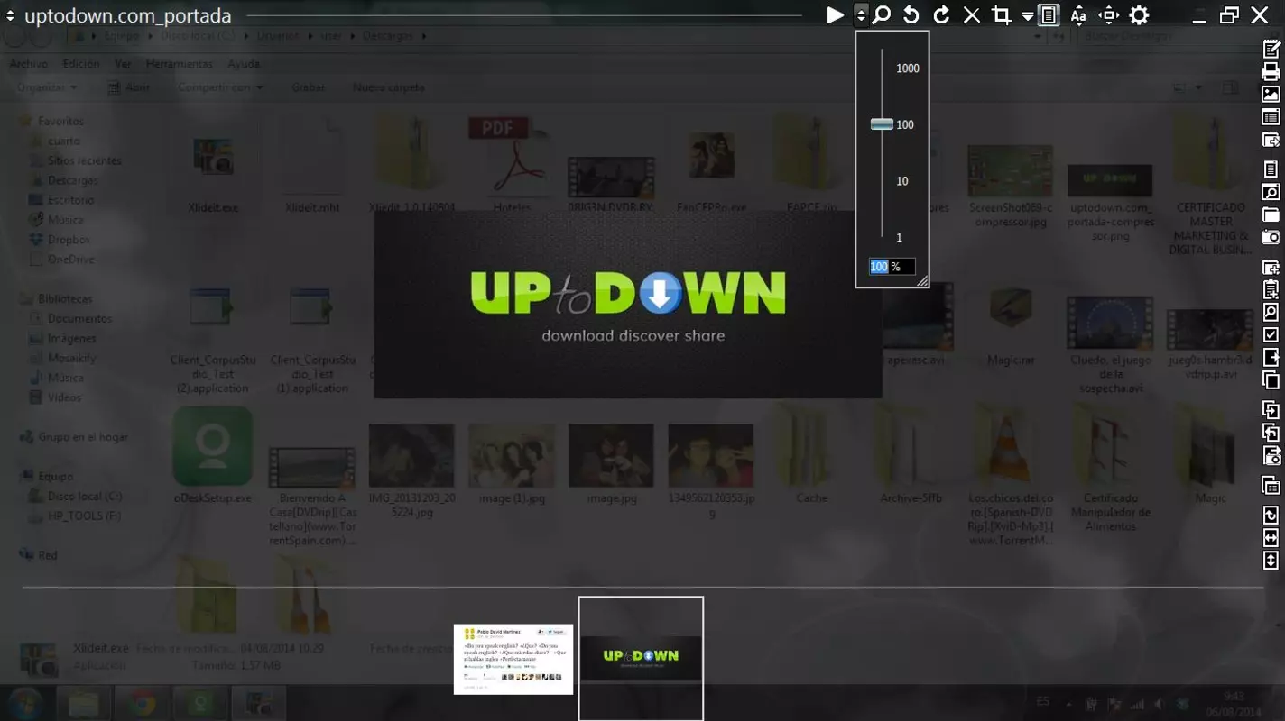
Task: Toggle the checkmark box icon in sidebar
Action: pyautogui.click(x=1271, y=335)
